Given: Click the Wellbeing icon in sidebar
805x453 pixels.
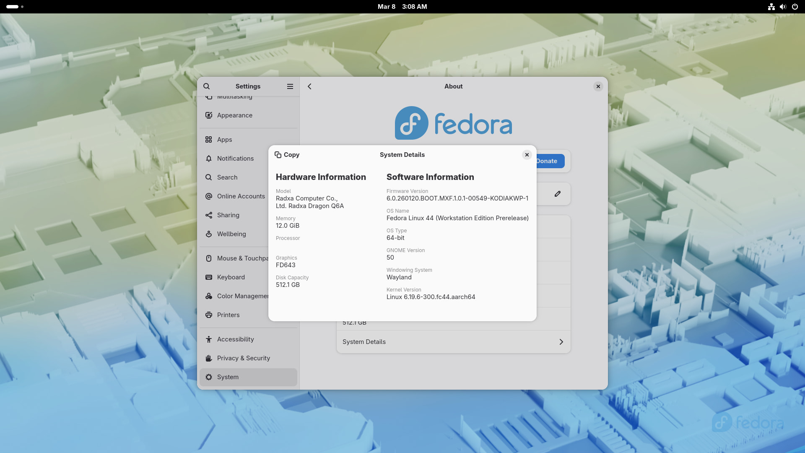Looking at the screenshot, I should (x=209, y=234).
